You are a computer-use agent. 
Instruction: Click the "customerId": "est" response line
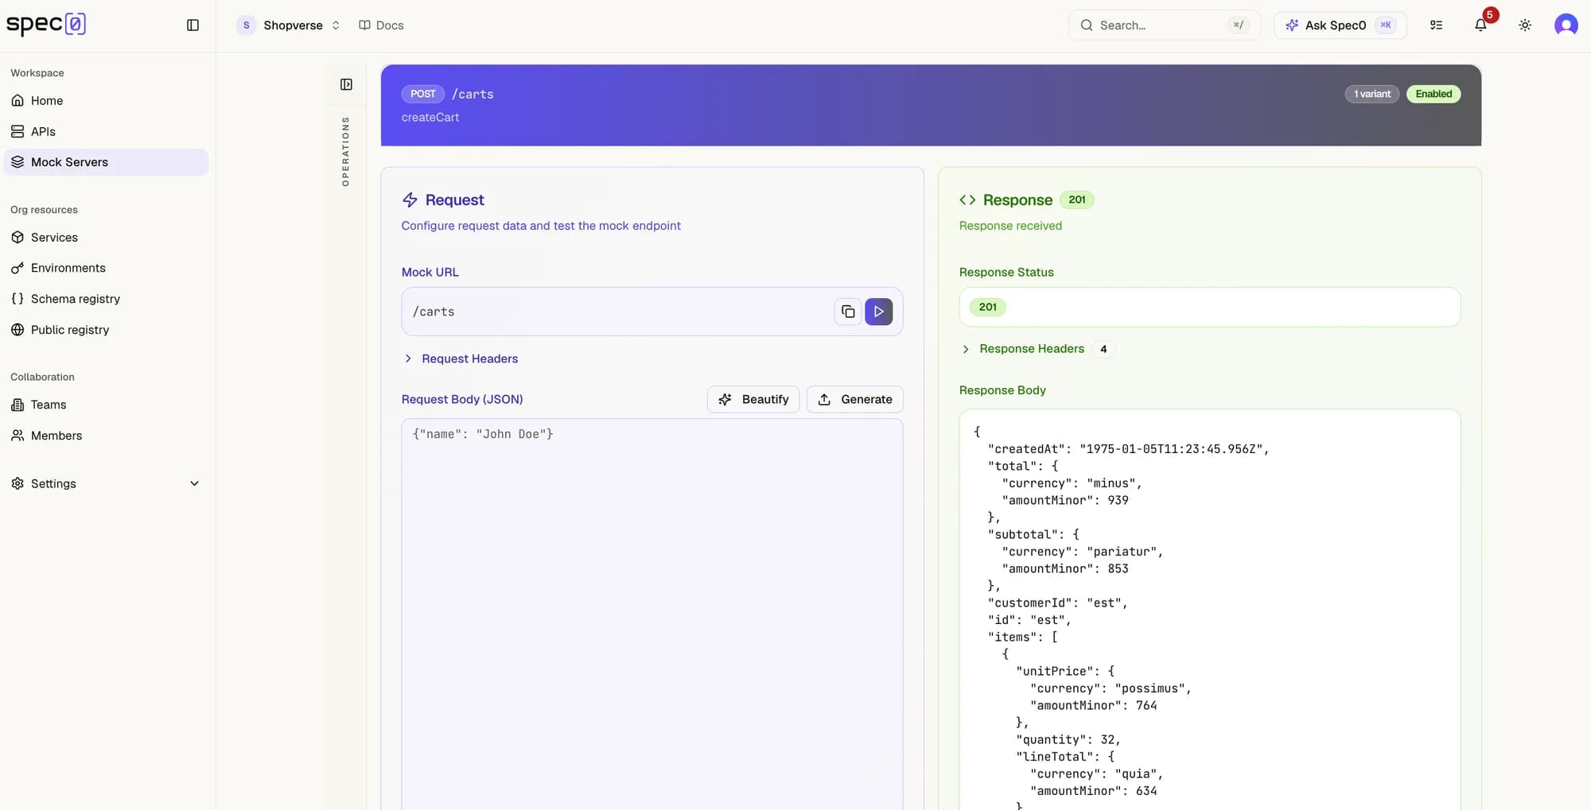[x=1058, y=603]
